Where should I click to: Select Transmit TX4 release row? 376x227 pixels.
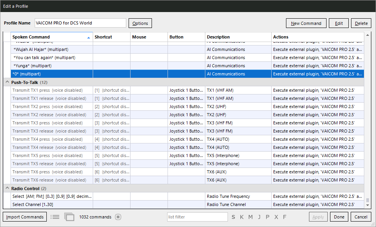[x=187, y=147]
